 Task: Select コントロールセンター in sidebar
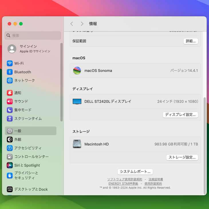31,157
